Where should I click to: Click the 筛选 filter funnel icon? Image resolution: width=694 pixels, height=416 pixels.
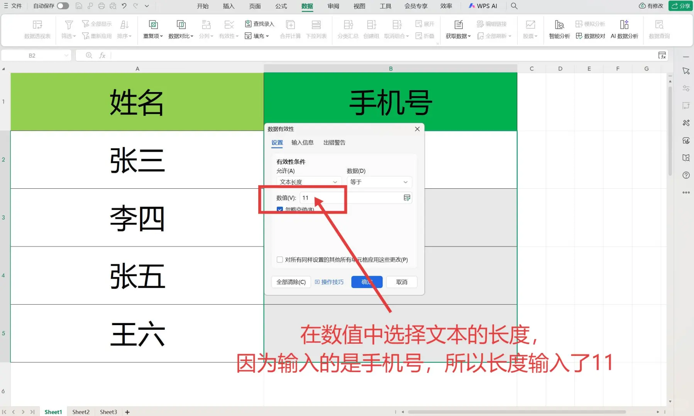[x=69, y=25]
